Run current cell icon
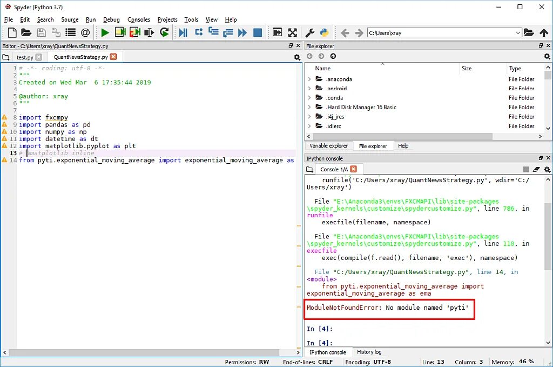 120,32
